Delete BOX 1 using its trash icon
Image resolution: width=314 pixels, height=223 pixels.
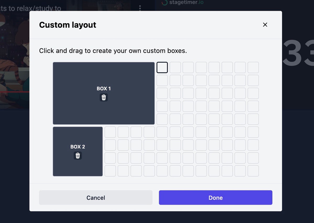click(104, 97)
